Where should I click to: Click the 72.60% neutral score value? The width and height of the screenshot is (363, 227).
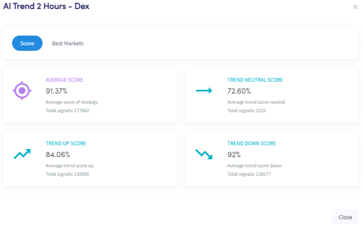pyautogui.click(x=239, y=91)
